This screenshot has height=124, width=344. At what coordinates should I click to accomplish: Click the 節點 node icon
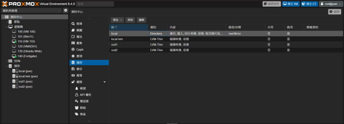coord(10,22)
